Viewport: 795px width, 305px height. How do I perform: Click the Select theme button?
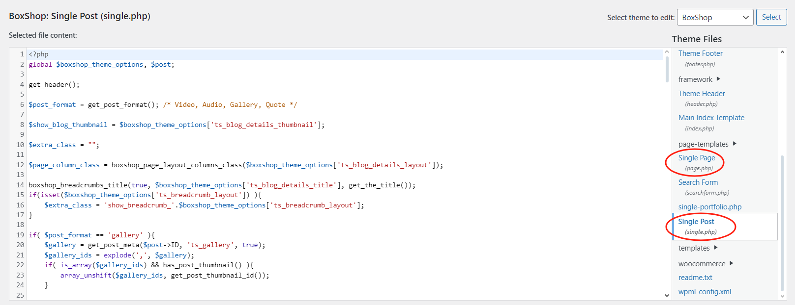[x=771, y=17]
